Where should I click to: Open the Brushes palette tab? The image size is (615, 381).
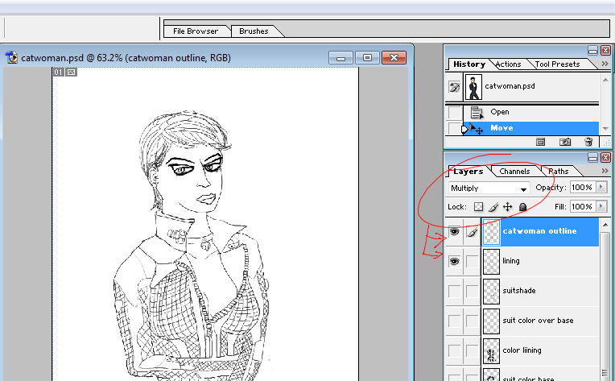(x=254, y=31)
